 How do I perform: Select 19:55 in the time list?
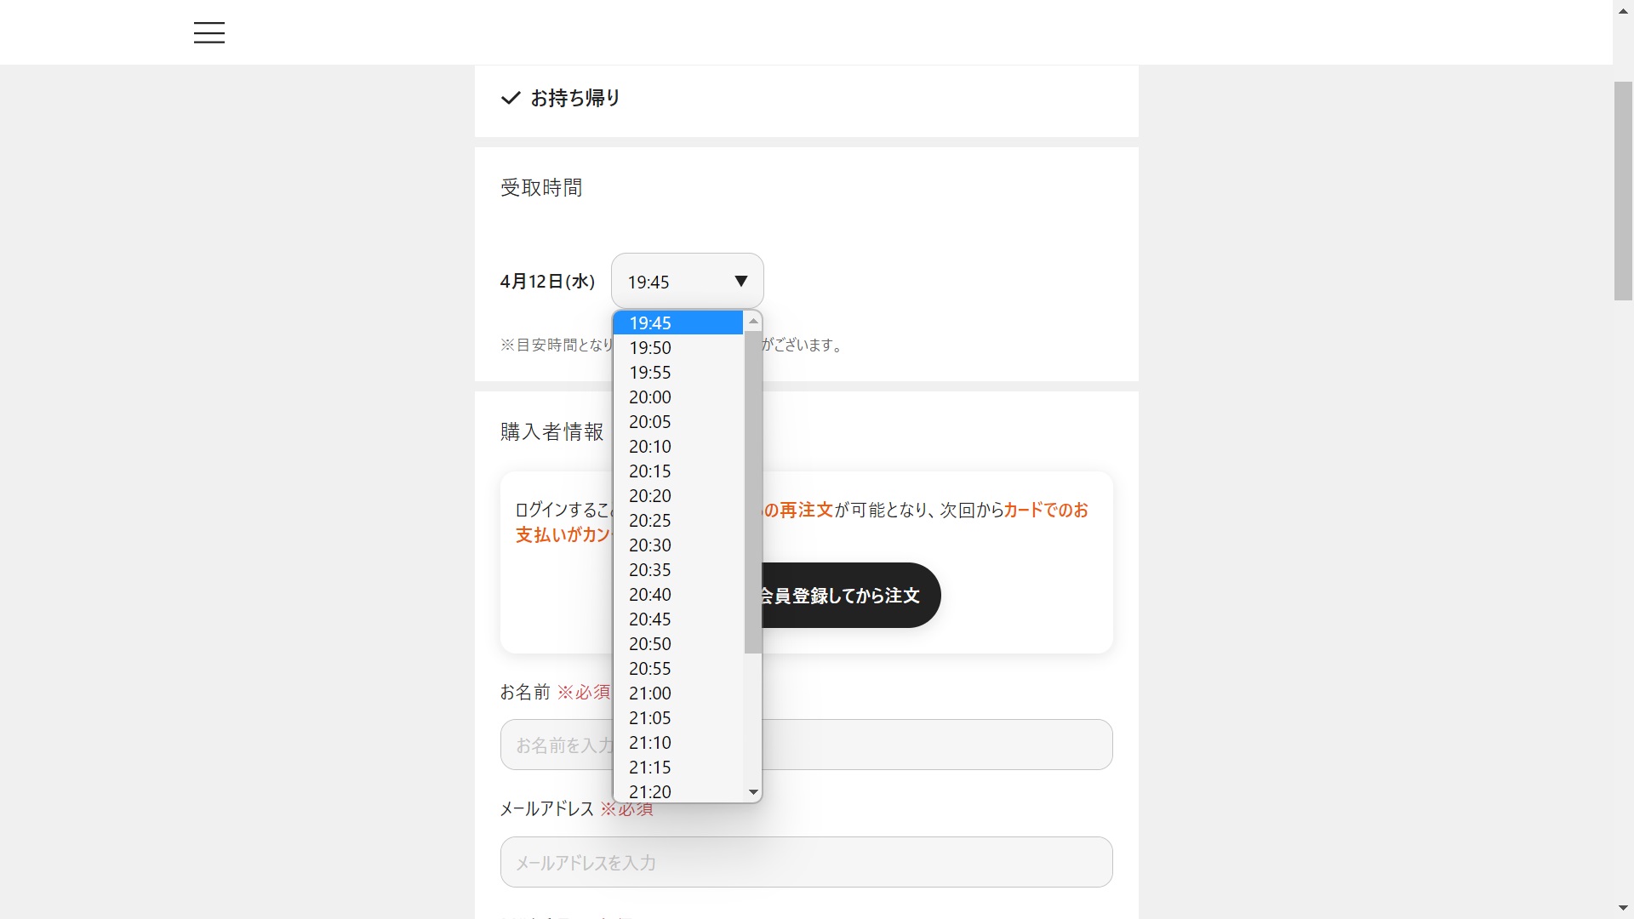coord(678,372)
